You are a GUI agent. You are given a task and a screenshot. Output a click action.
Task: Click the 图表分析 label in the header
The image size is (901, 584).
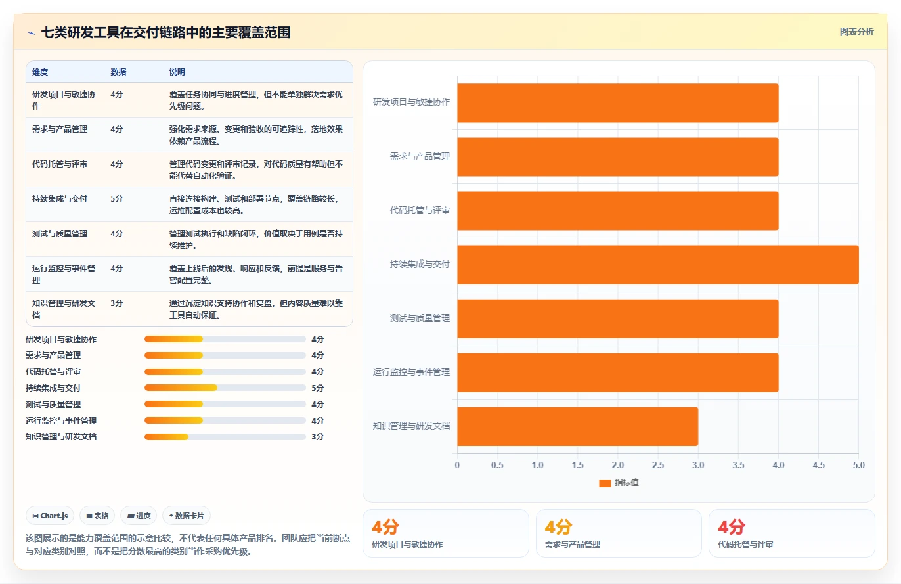[857, 32]
